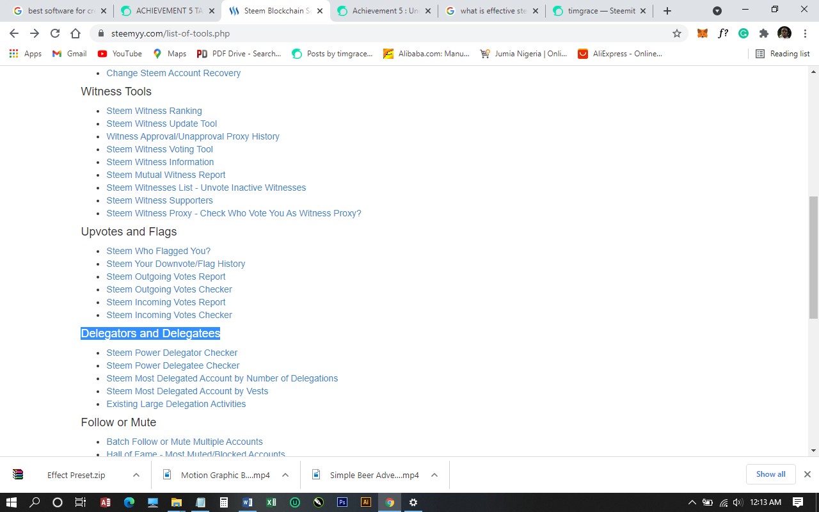
Task: Launch Photoshop from the taskbar
Action: coord(342,502)
